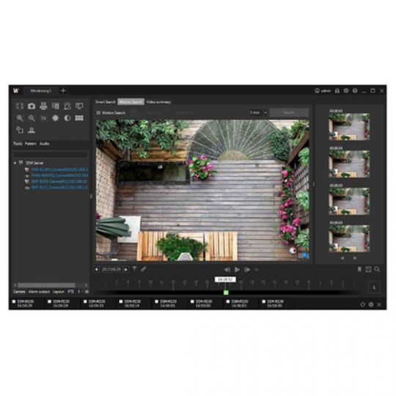Click the filter funnel icon beside the date
The width and height of the screenshot is (396, 396).
(x=135, y=269)
